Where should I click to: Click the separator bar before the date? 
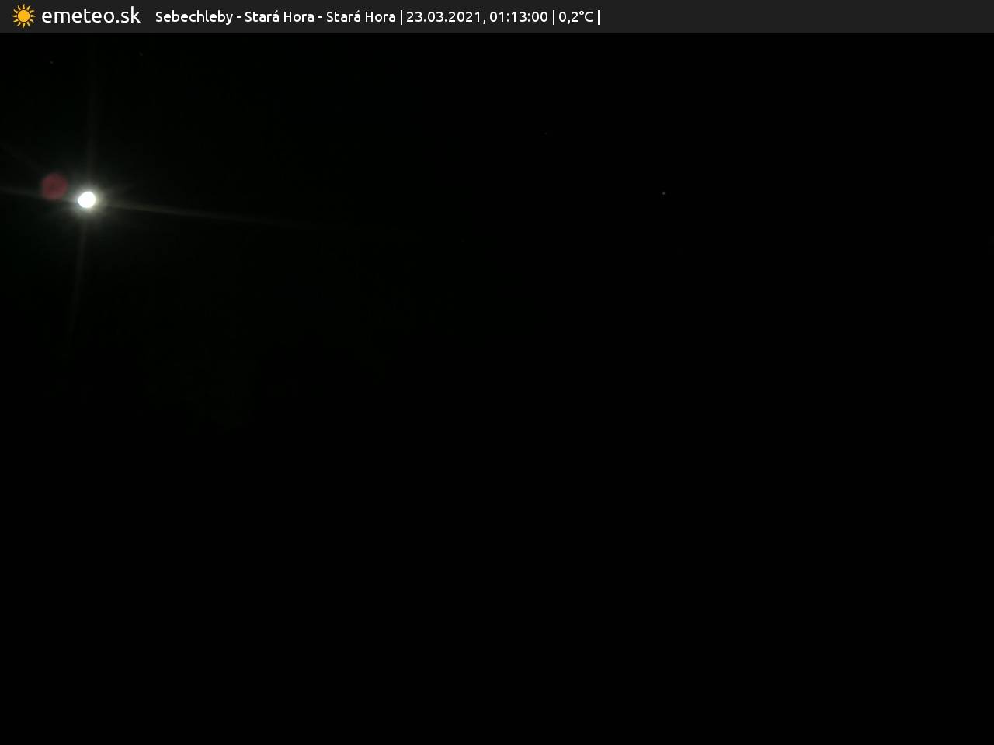401,17
